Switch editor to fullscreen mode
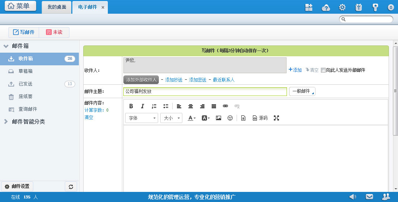 tap(276, 118)
